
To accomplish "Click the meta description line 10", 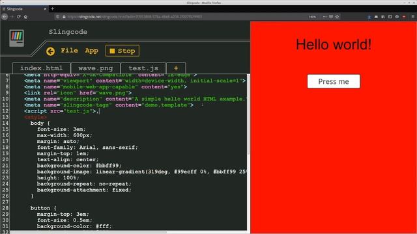I will 135,99.
